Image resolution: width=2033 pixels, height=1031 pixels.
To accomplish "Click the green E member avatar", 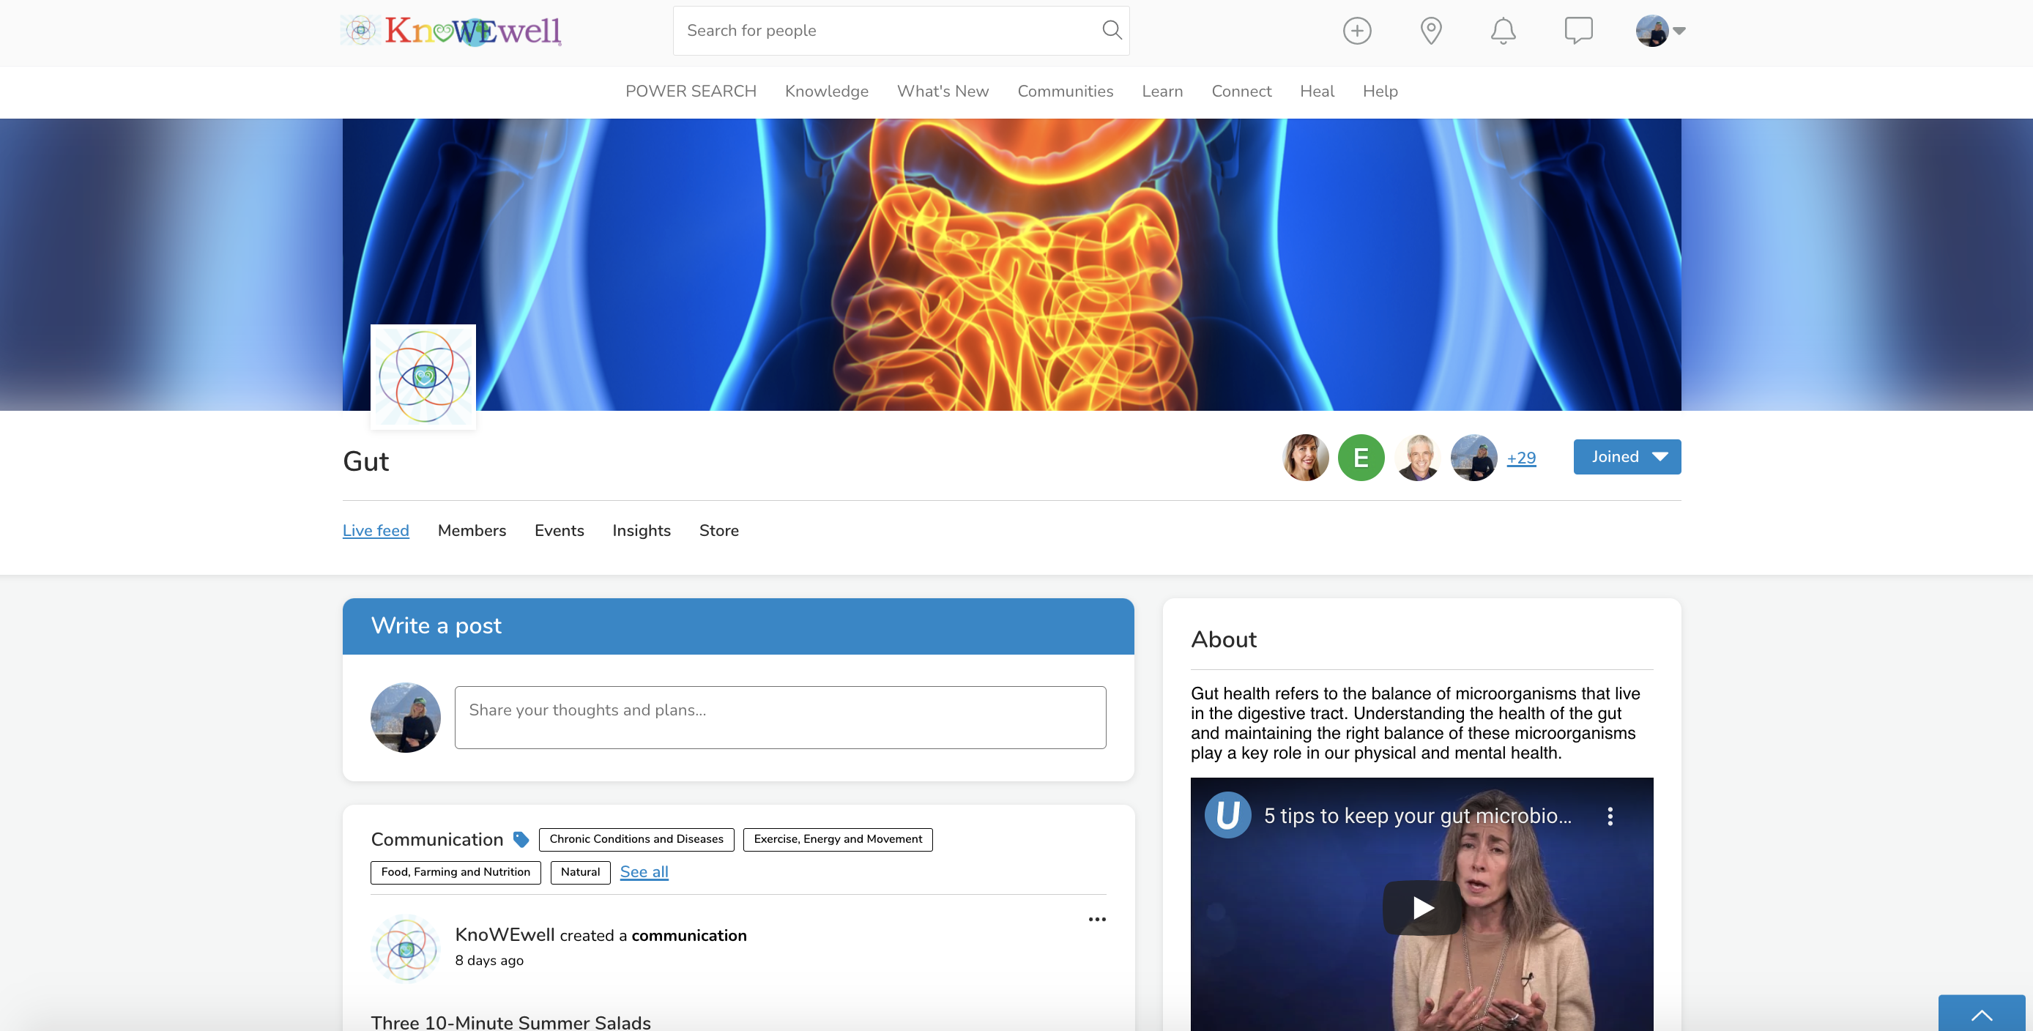I will (x=1361, y=458).
